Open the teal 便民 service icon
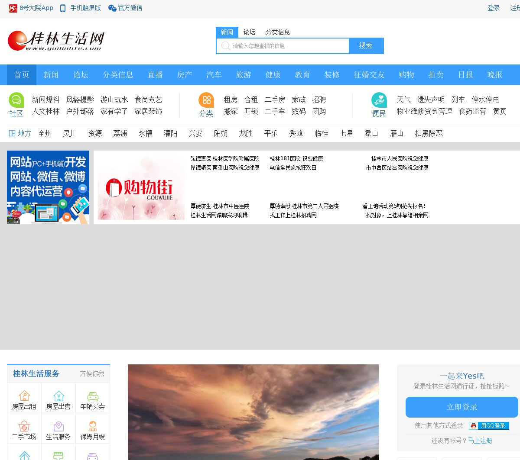Image resolution: width=520 pixels, height=460 pixels. click(379, 100)
